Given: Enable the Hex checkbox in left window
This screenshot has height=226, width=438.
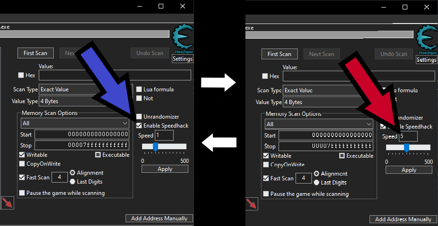Looking at the screenshot, I should click(x=21, y=75).
